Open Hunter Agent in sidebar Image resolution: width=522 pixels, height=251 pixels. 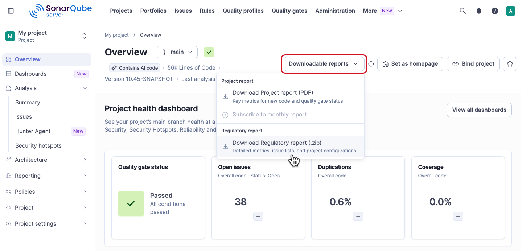(x=33, y=131)
